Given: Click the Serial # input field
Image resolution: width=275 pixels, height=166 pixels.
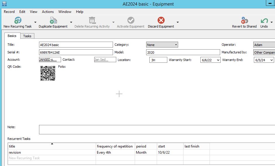Looking at the screenshot, I should [76, 52].
